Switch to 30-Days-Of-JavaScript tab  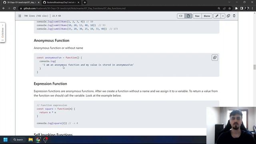point(21,2)
